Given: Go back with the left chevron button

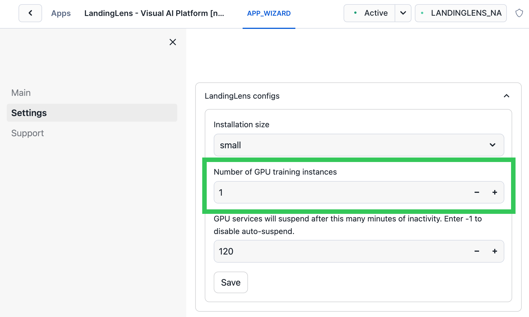Looking at the screenshot, I should coord(30,13).
